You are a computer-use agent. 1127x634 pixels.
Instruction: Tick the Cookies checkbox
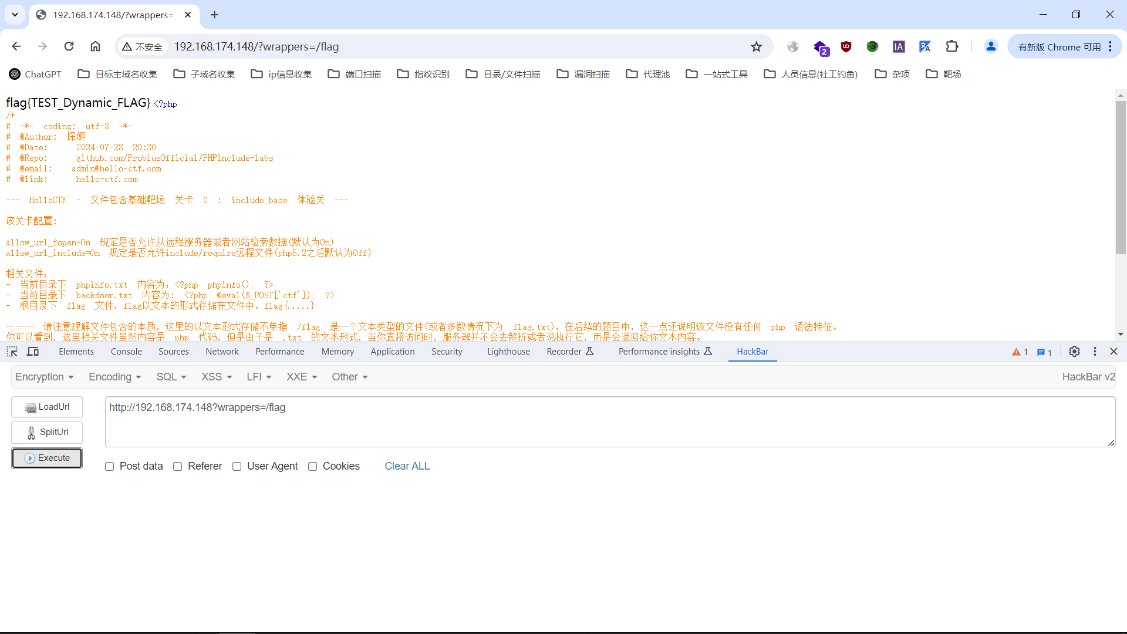pos(313,467)
